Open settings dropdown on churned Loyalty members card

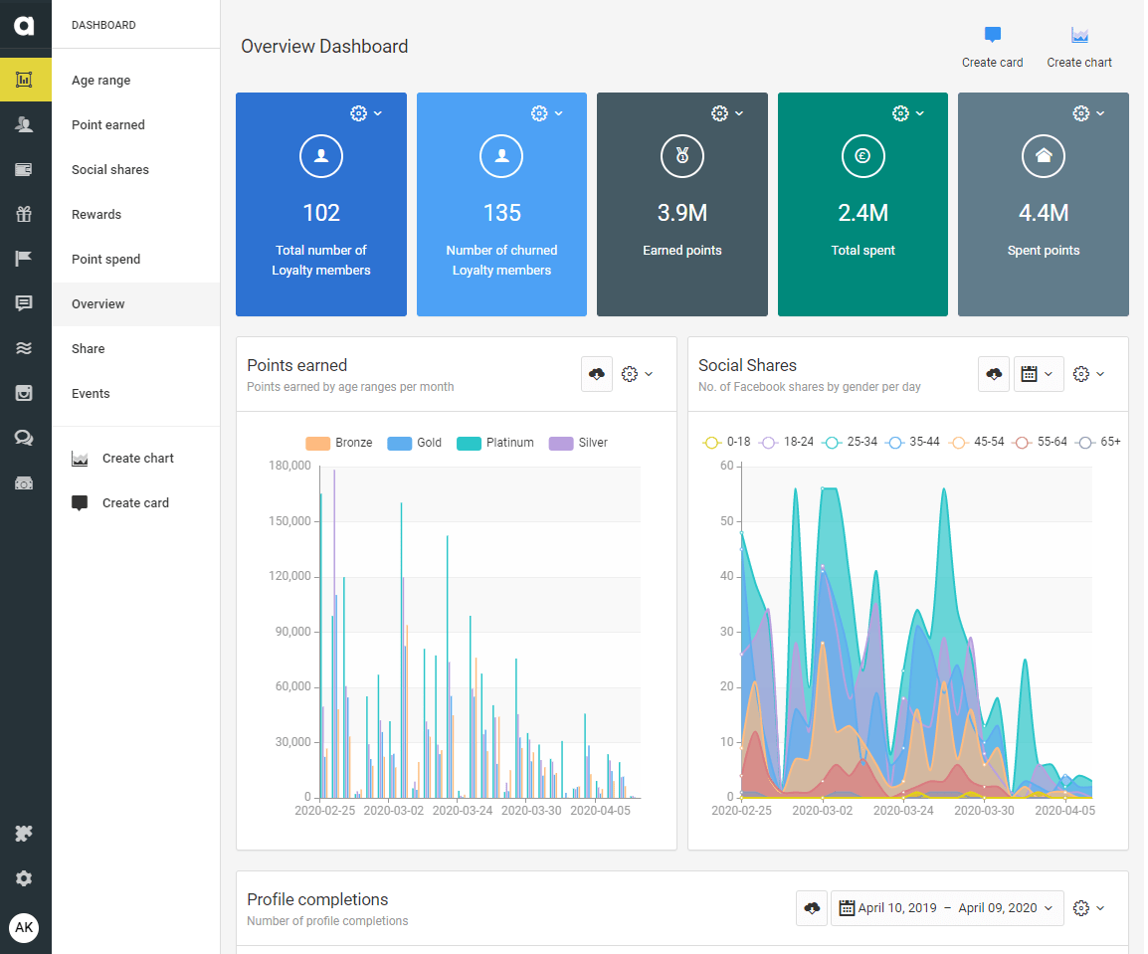point(547,113)
